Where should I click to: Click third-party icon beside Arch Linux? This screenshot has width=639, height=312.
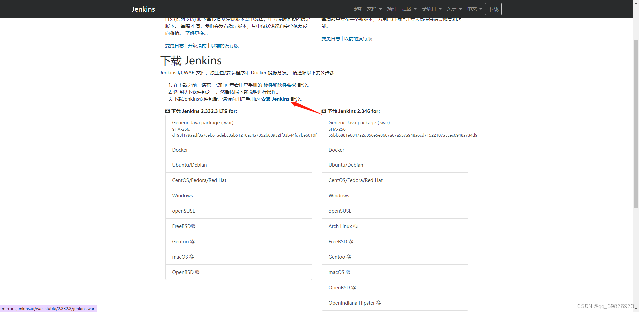[x=356, y=226]
